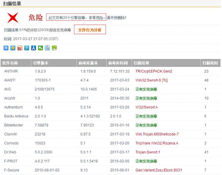Select the Dr.Web row name
Screen dimensions: 222x175
point(10,152)
